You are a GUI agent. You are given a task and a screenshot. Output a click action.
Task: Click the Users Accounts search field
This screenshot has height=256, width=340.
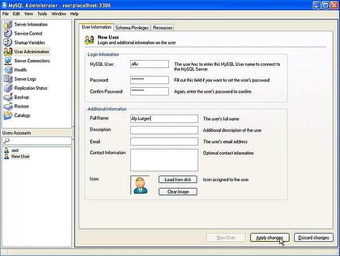point(37,140)
